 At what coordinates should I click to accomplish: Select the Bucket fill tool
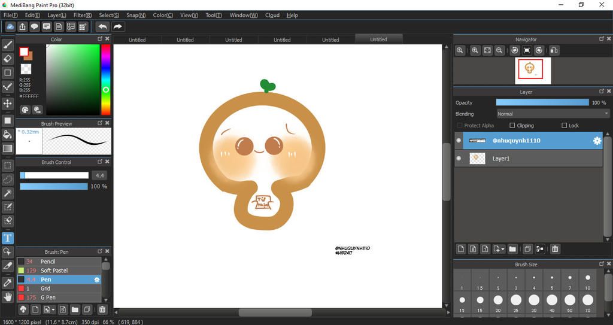[x=7, y=135]
